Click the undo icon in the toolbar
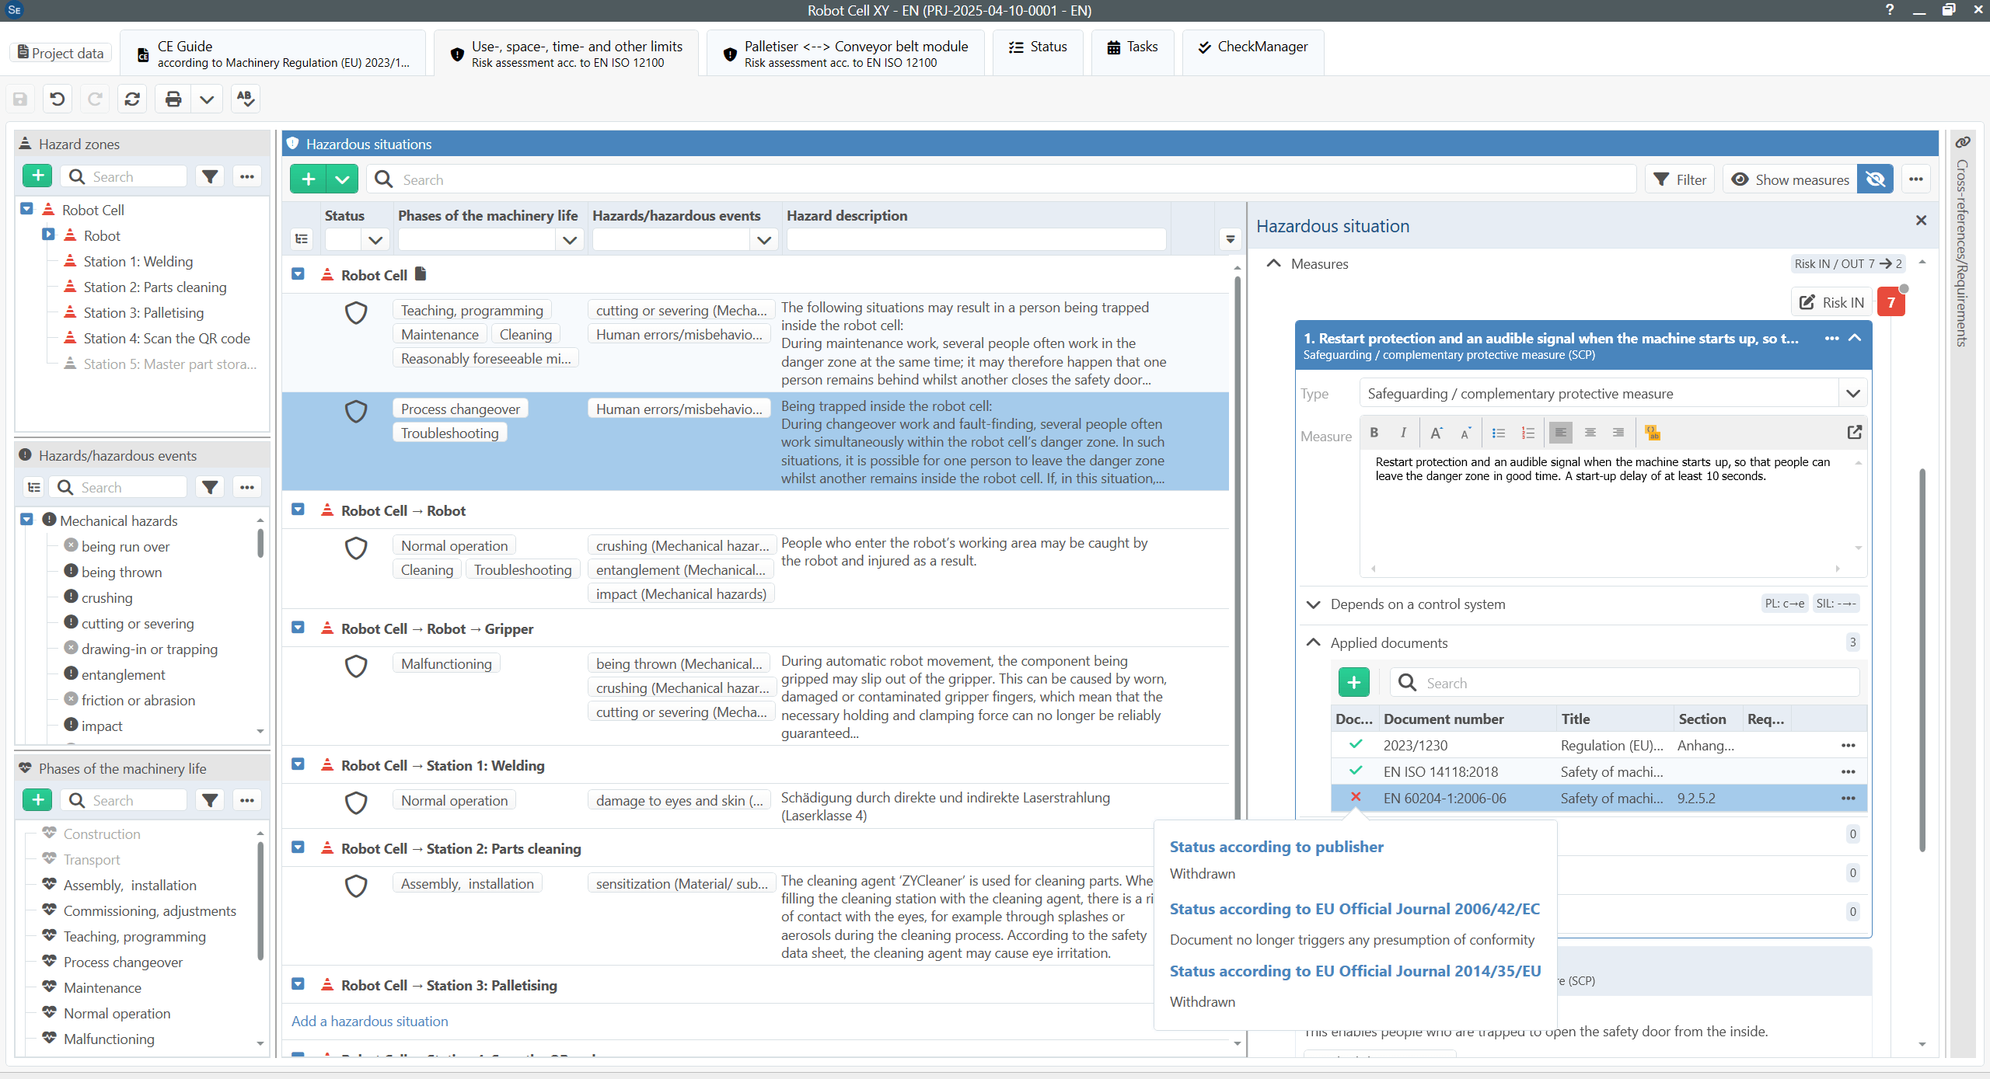Screen dimensions: 1990x1079 coord(57,99)
